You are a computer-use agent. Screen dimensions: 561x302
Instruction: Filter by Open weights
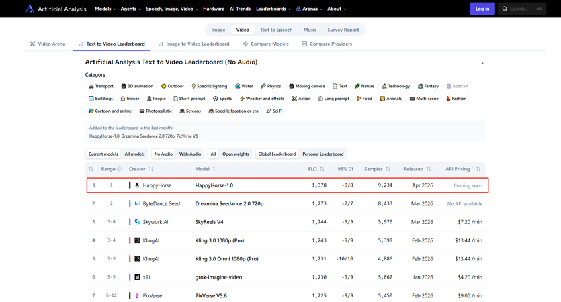coord(235,154)
